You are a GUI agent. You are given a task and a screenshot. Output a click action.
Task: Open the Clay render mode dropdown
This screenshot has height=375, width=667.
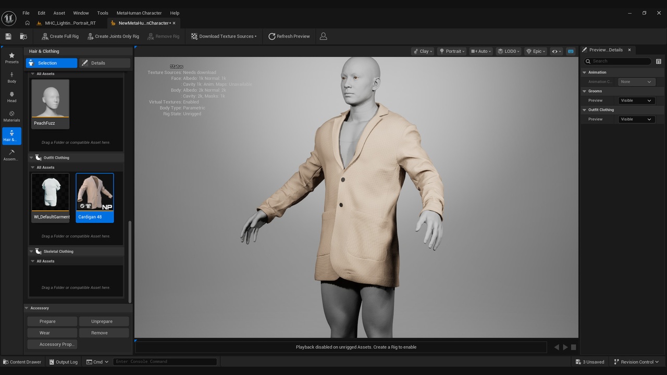423,51
